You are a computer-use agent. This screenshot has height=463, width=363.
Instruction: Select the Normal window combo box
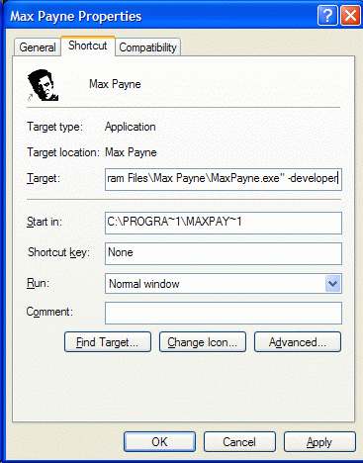[224, 284]
